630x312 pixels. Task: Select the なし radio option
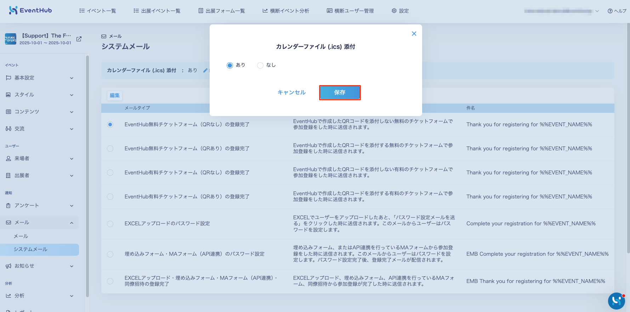(260, 65)
